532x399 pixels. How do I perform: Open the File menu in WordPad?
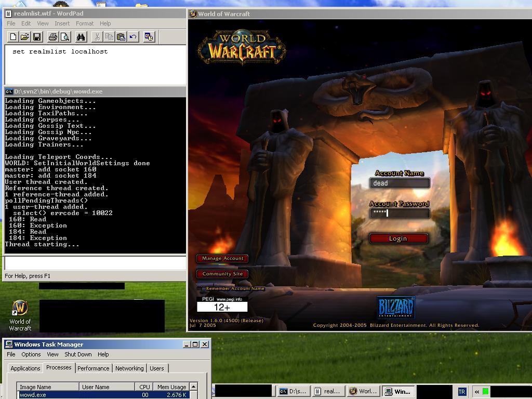[x=11, y=23]
